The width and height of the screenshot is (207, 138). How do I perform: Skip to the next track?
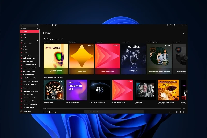tap(53, 112)
